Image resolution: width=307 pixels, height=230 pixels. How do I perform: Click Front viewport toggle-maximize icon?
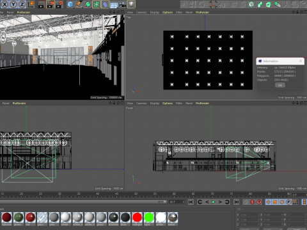[306, 103]
